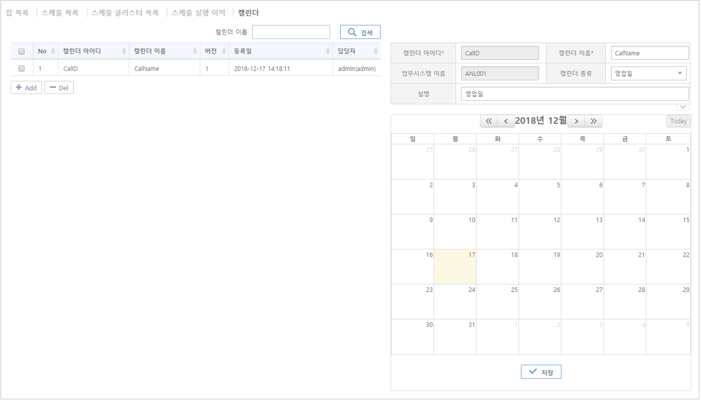Click the 일 weekday column header

(x=413, y=139)
